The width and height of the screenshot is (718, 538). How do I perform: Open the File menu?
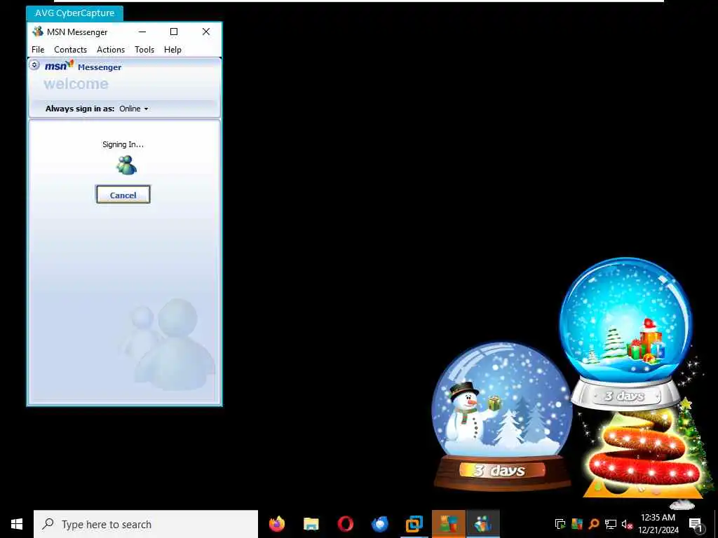pyautogui.click(x=38, y=50)
